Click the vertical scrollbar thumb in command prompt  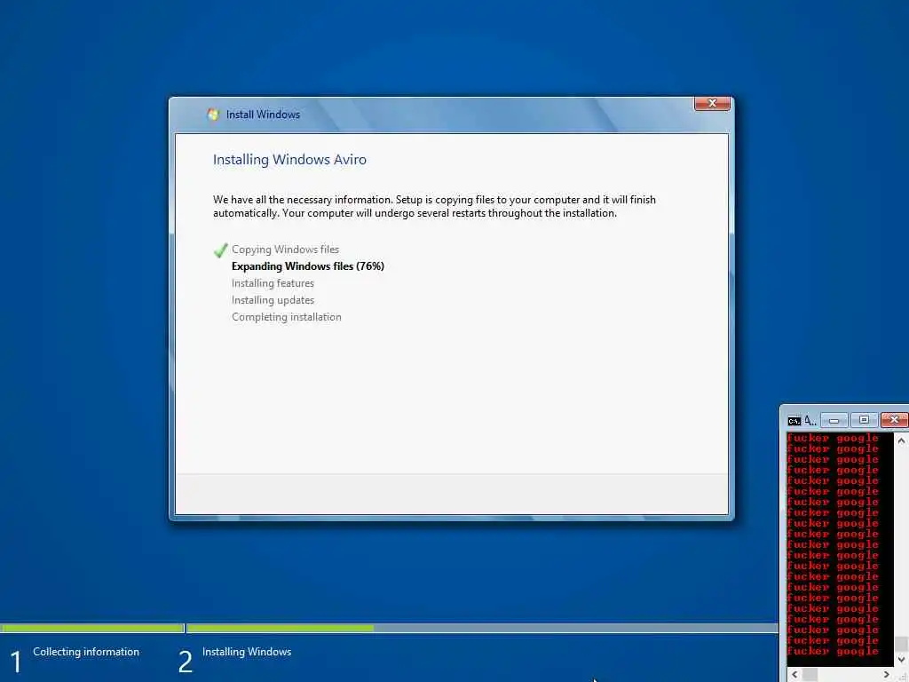click(902, 644)
